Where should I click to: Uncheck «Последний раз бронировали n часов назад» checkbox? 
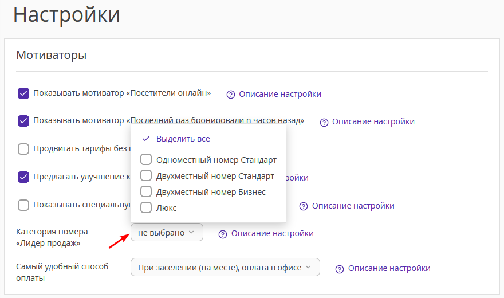pyautogui.click(x=23, y=121)
